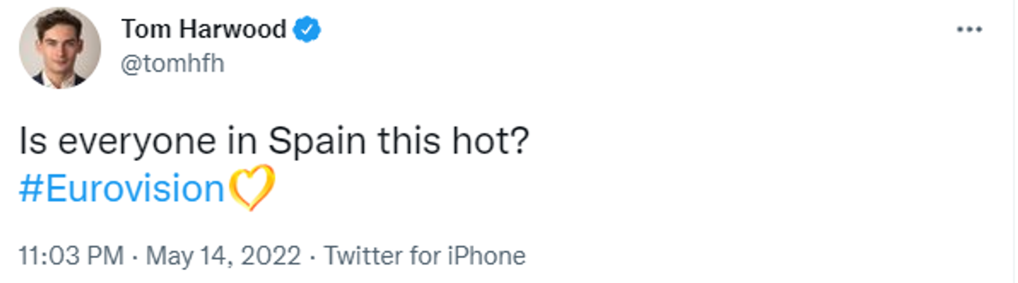Open the three-dot more options menu
The image size is (1018, 283).
click(x=969, y=29)
